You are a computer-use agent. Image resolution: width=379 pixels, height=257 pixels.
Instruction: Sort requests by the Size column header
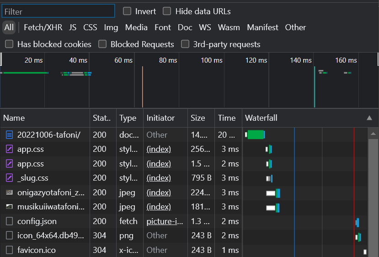pos(198,118)
